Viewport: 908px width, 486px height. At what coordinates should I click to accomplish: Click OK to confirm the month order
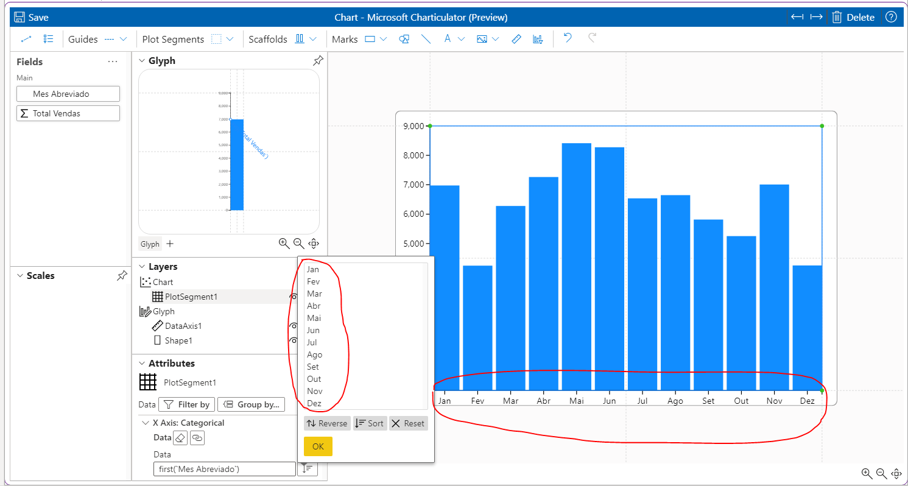[x=318, y=446]
